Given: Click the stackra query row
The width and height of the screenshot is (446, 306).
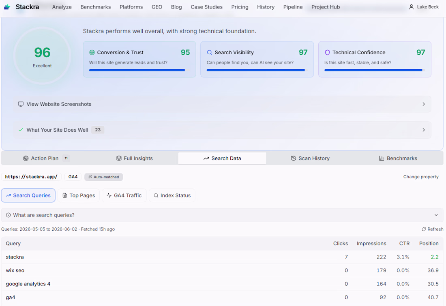Looking at the screenshot, I should tap(222, 257).
